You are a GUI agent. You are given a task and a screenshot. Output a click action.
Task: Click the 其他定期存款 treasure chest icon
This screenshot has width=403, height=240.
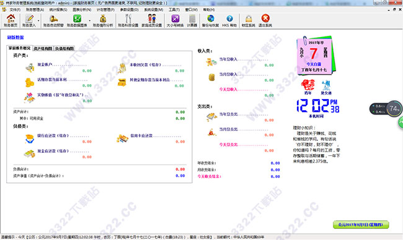122,82
